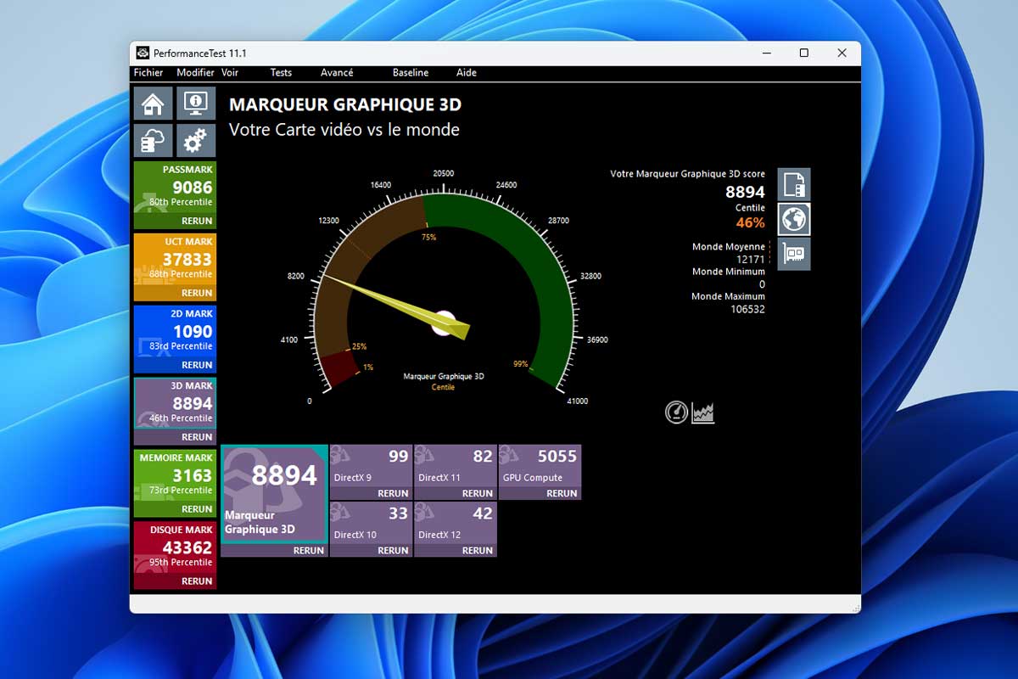Click the video card hardware icon
The image size is (1018, 679).
(794, 254)
